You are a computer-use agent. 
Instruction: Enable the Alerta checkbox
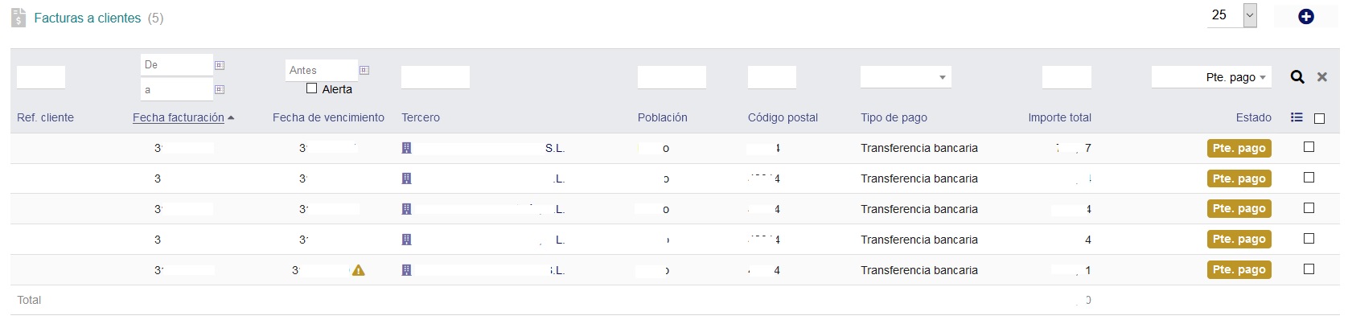pos(311,88)
